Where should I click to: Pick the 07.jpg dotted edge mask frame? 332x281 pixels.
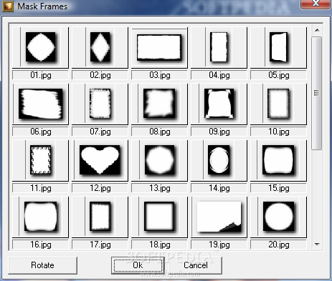click(100, 104)
